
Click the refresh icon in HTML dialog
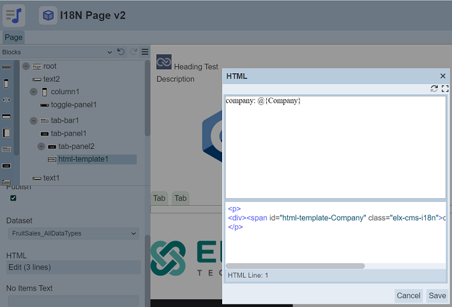pos(435,89)
